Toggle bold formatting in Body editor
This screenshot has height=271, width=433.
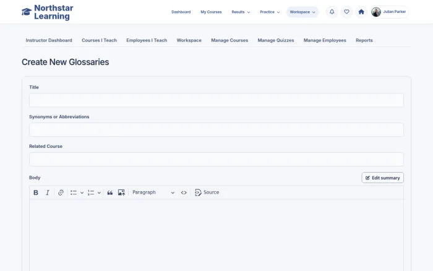pos(36,192)
